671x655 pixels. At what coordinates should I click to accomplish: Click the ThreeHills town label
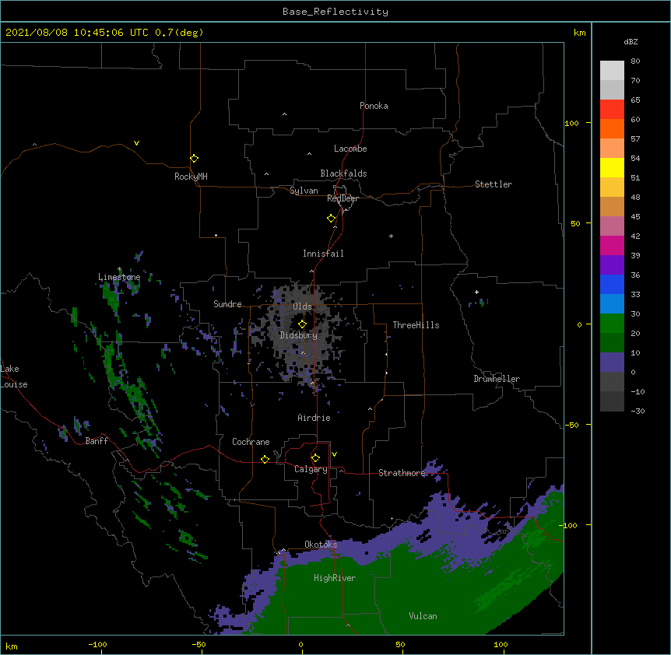point(416,325)
